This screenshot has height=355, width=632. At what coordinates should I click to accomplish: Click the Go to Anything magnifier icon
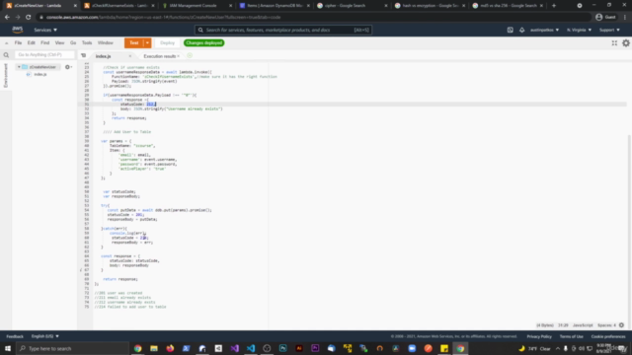[6, 55]
